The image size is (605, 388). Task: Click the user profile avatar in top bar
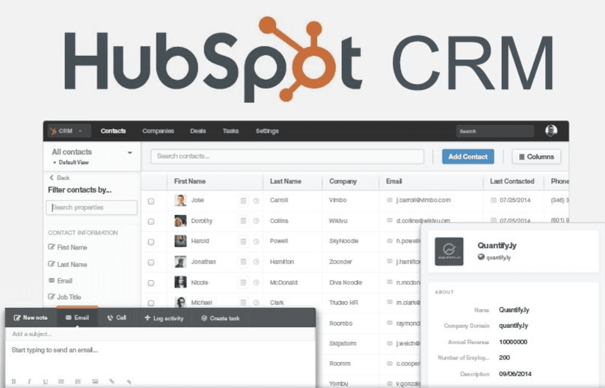click(551, 131)
